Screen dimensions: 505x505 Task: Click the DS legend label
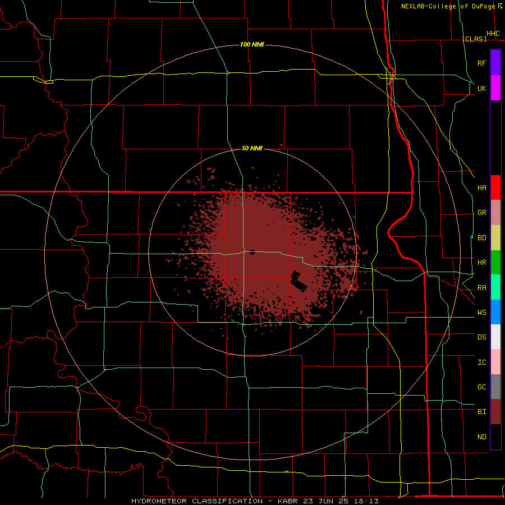tap(481, 337)
